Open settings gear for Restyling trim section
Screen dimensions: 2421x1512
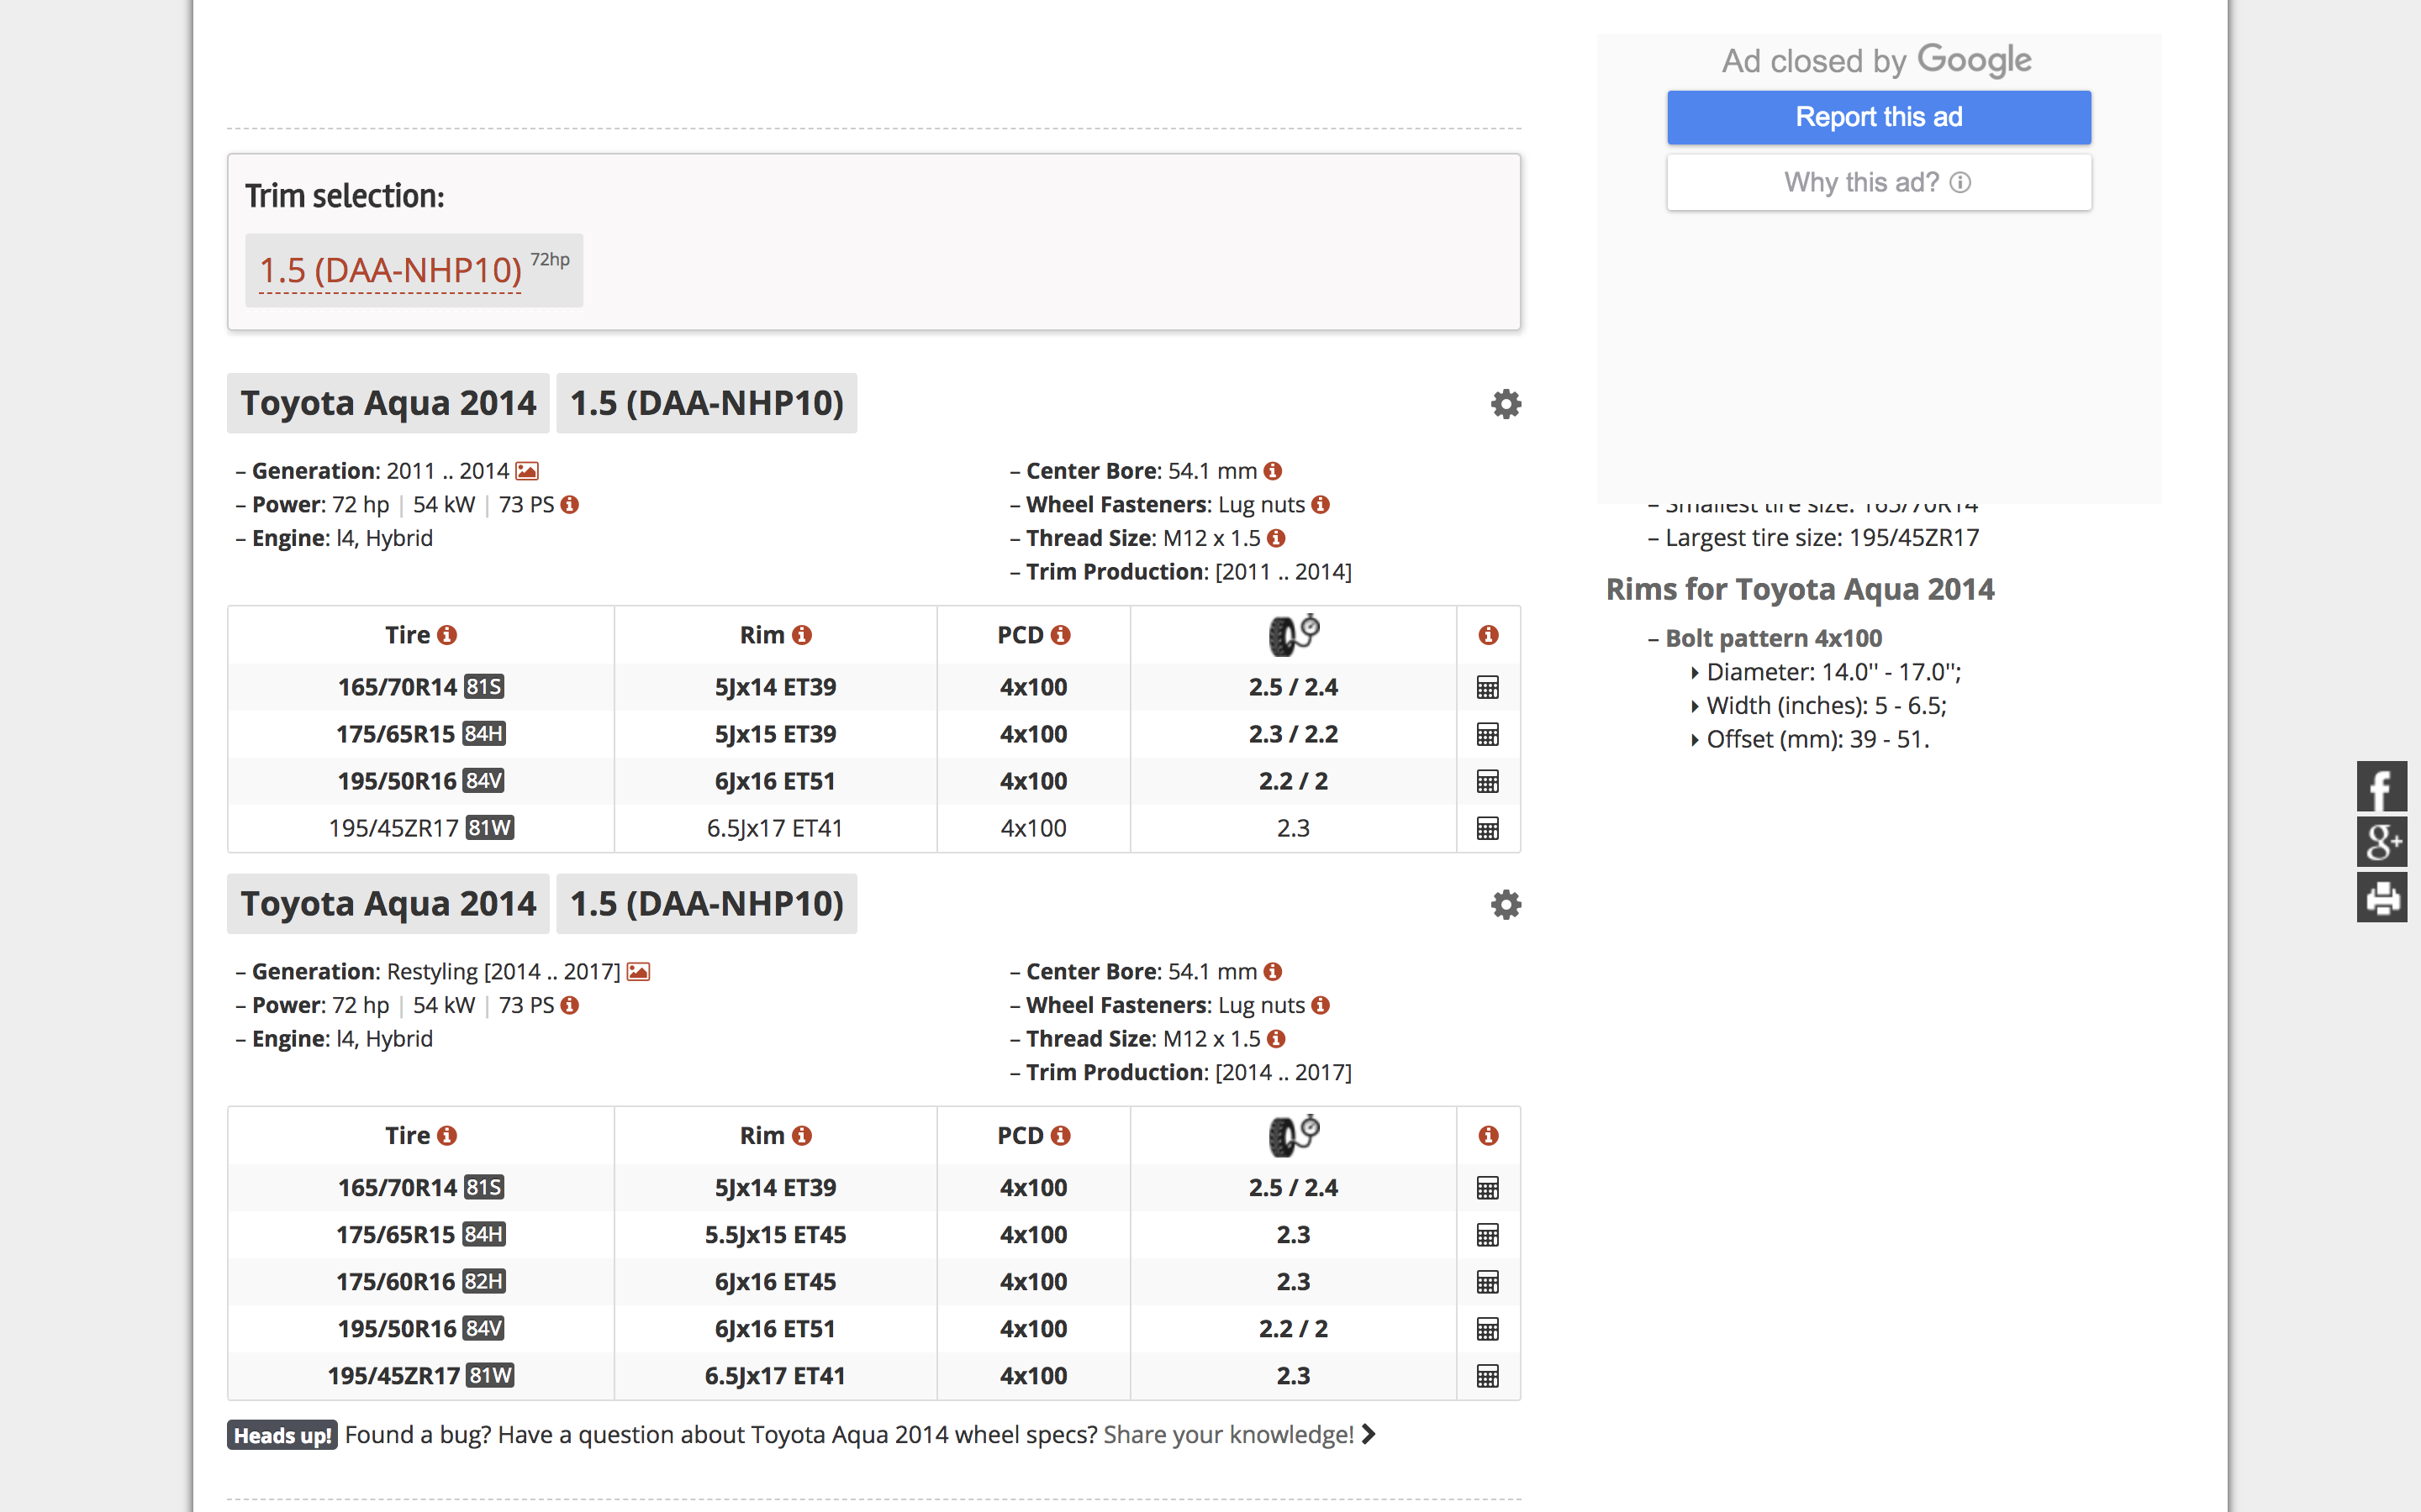pyautogui.click(x=1506, y=905)
